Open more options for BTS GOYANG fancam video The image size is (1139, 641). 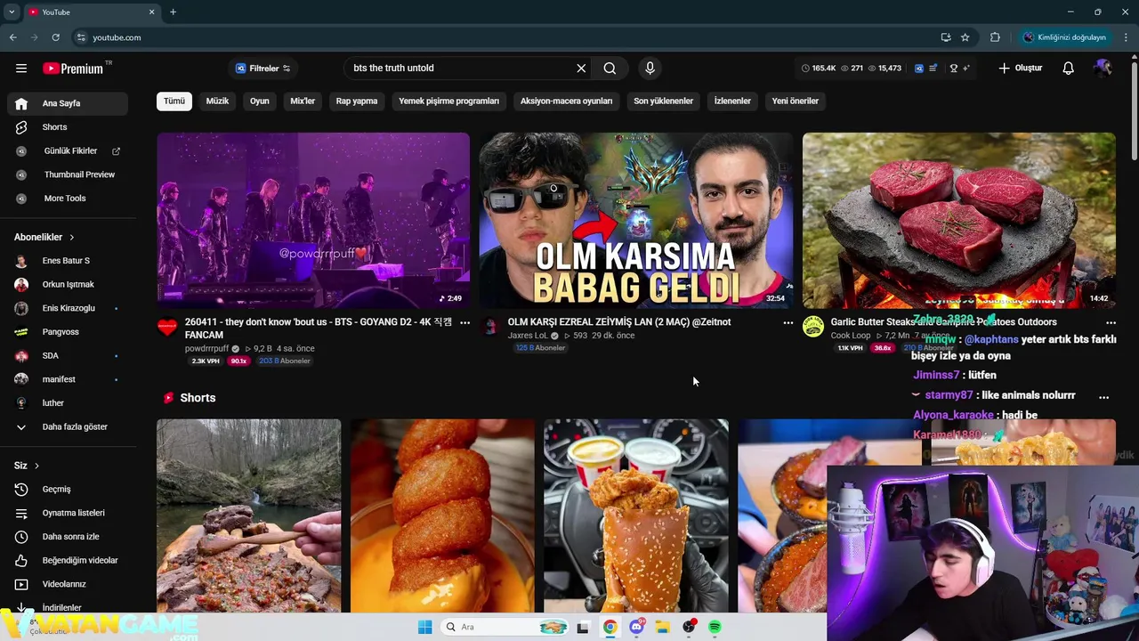464,322
